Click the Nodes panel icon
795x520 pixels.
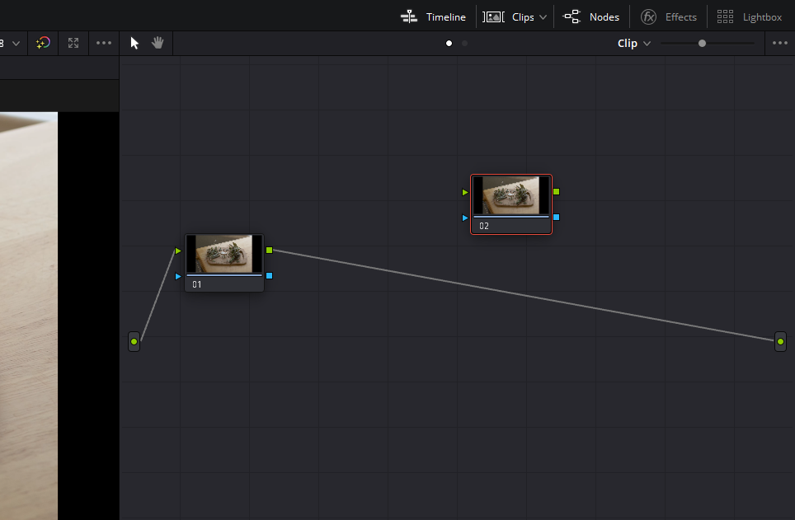coord(570,16)
